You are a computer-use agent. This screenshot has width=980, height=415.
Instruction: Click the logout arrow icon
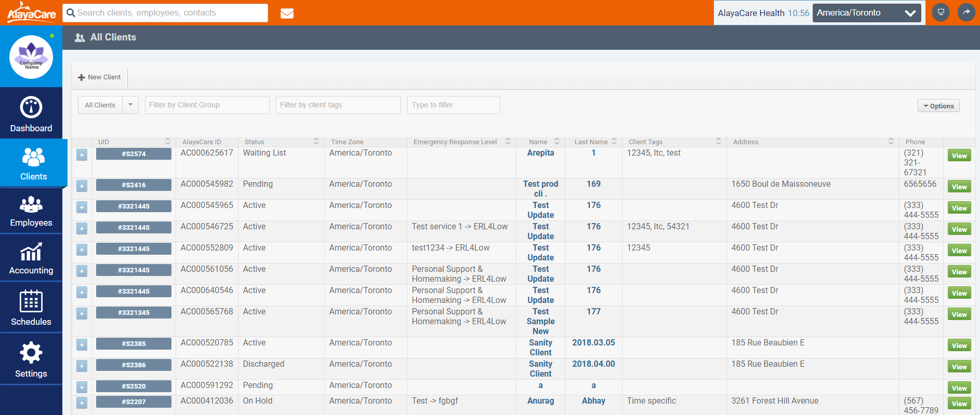(x=966, y=12)
